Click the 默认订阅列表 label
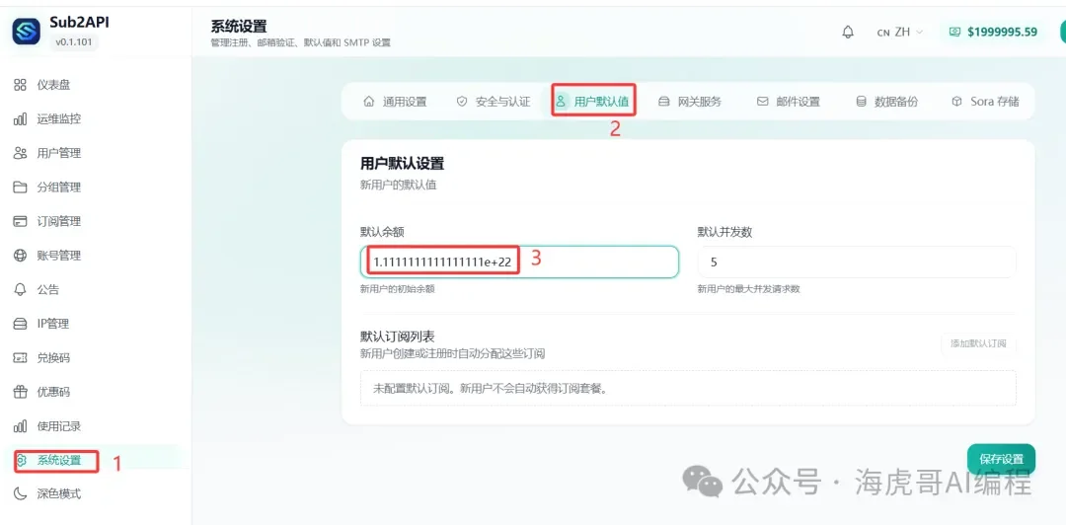The height and width of the screenshot is (525, 1066). click(x=397, y=337)
